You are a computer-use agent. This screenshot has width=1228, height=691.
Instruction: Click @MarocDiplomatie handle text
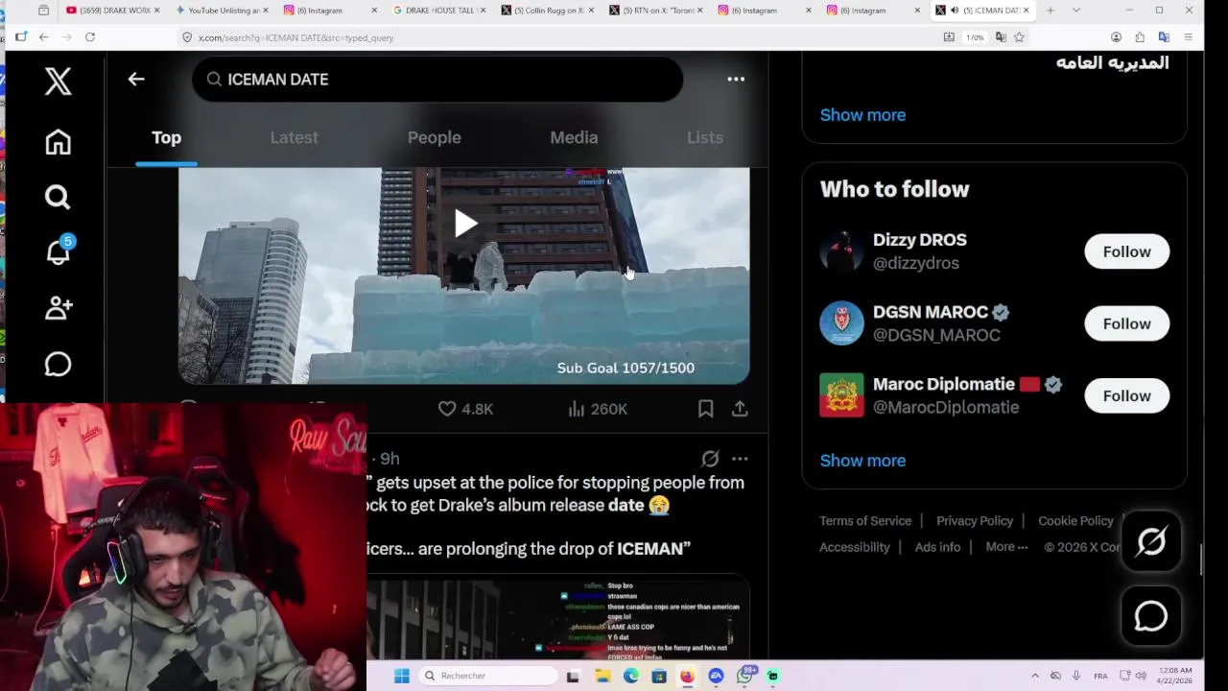tap(946, 407)
